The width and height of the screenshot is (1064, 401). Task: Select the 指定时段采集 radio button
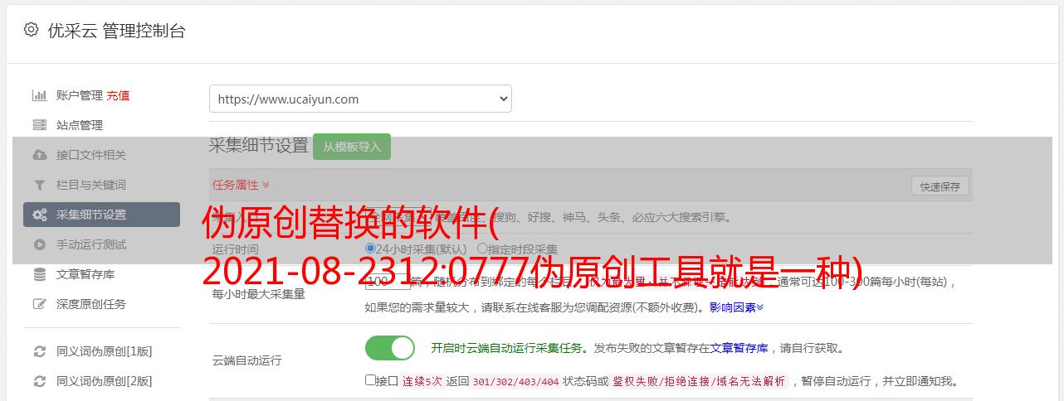[482, 248]
